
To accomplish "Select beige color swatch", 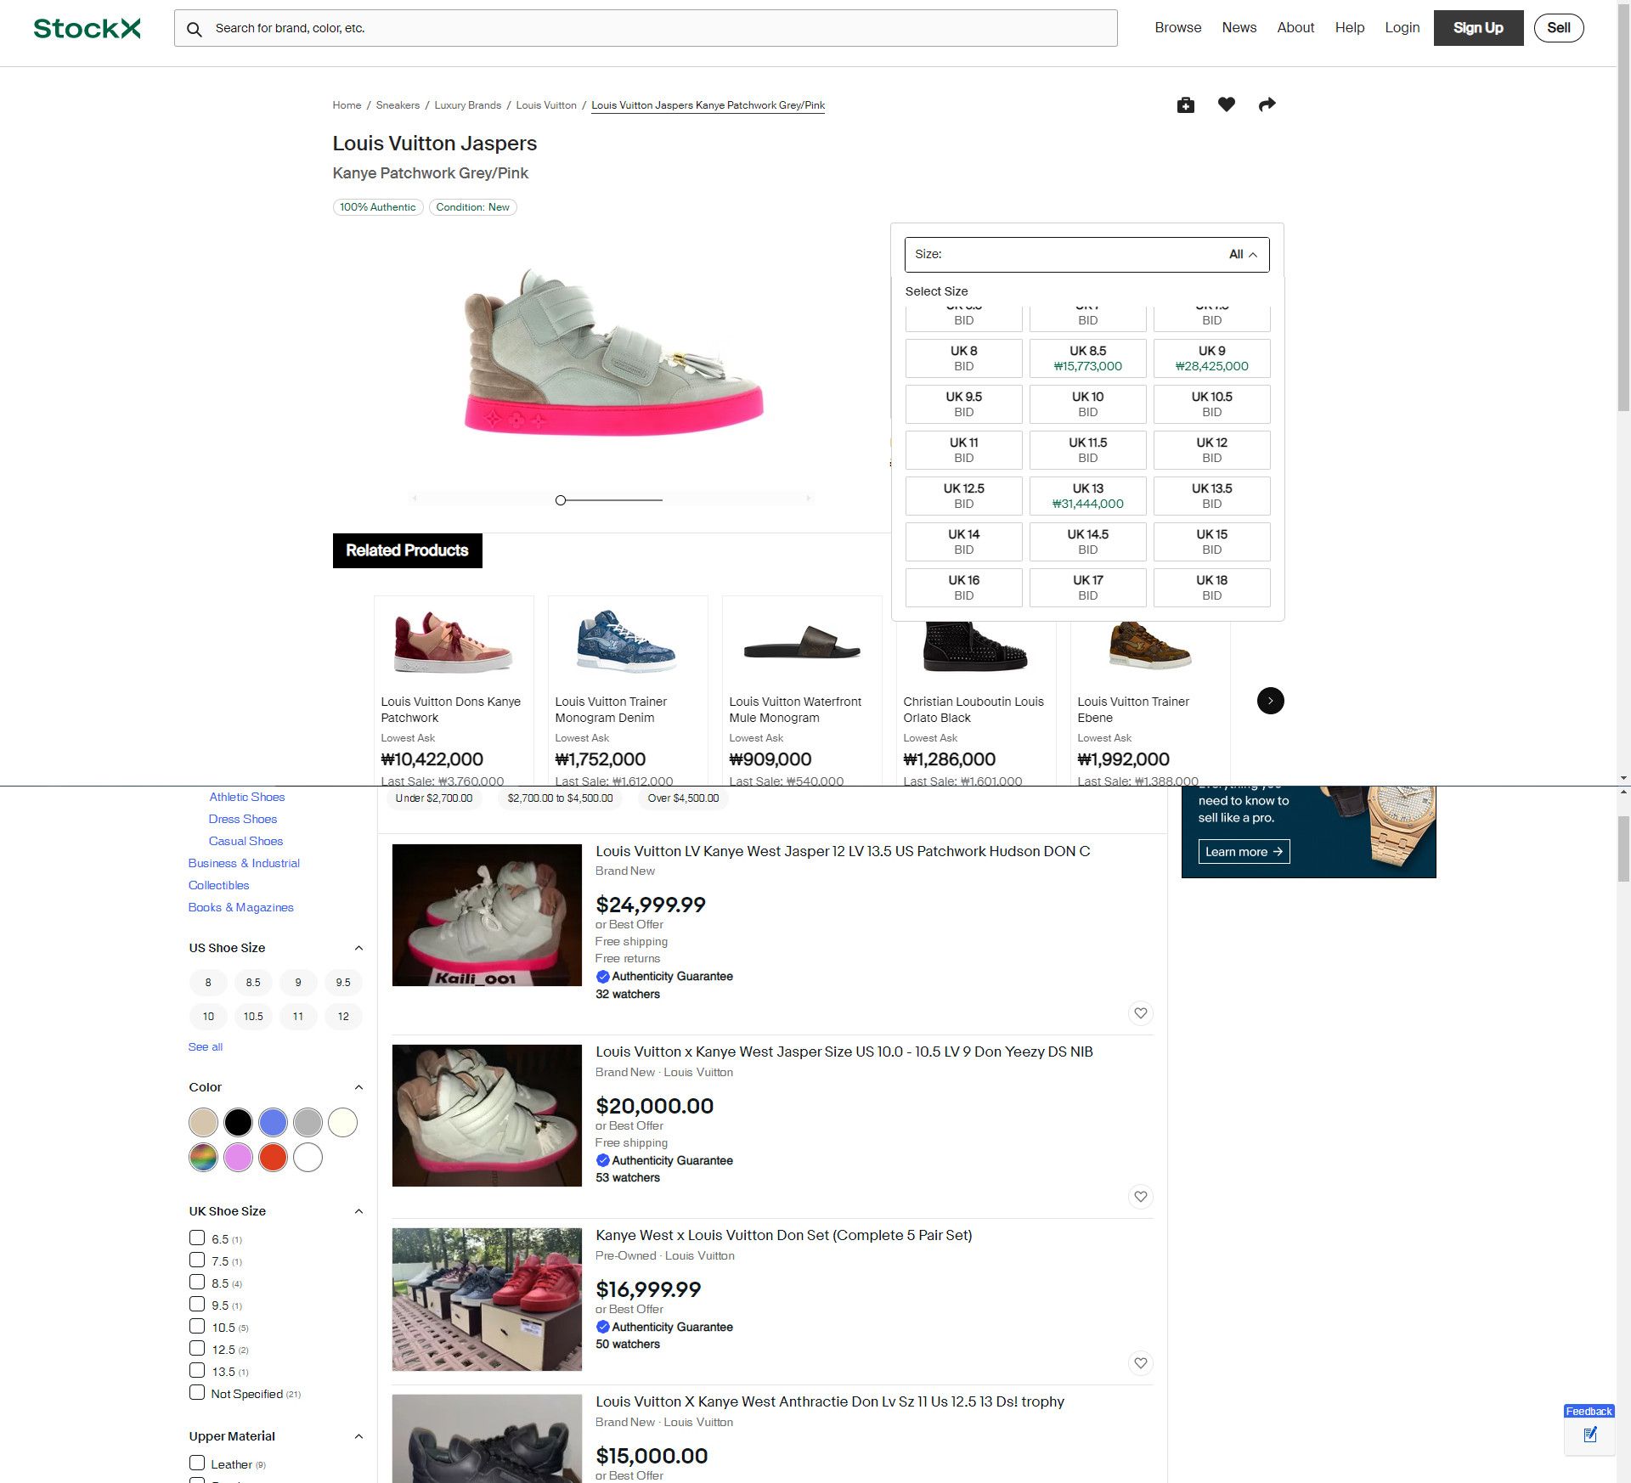I will point(204,1122).
